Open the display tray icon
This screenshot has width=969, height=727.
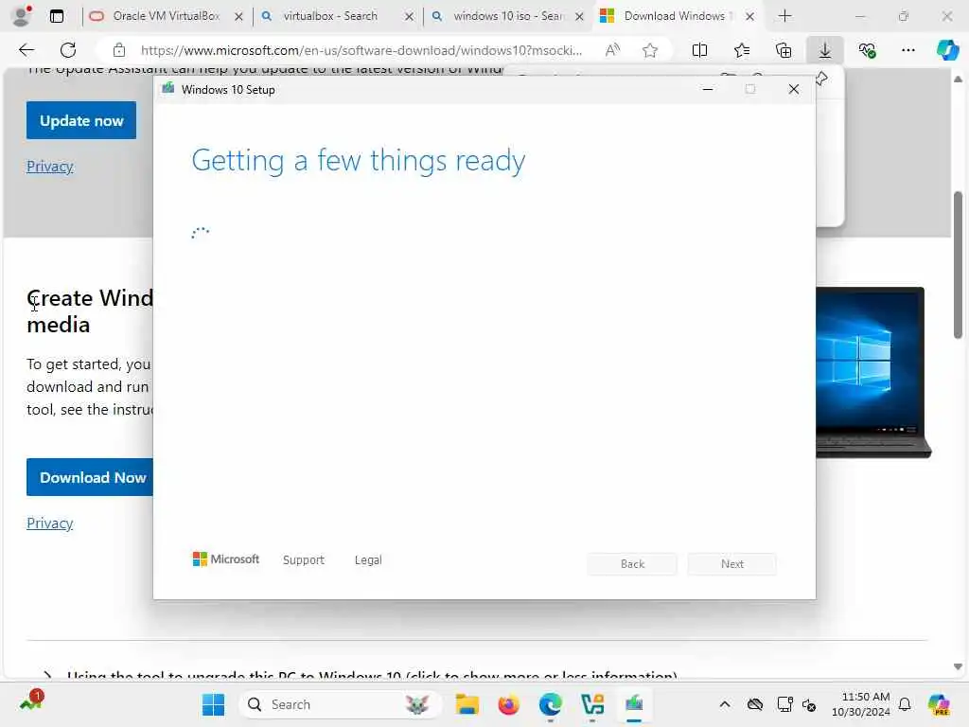click(784, 704)
